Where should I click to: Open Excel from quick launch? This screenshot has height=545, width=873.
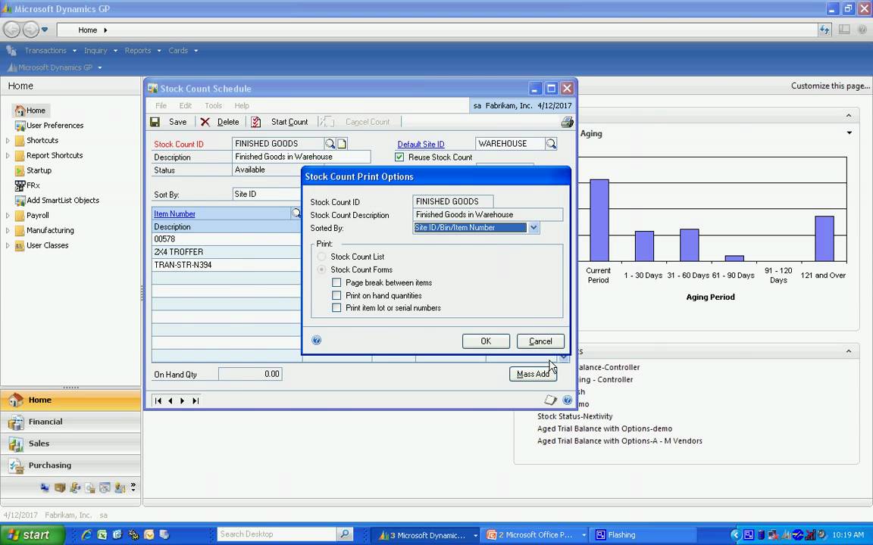coord(102,534)
